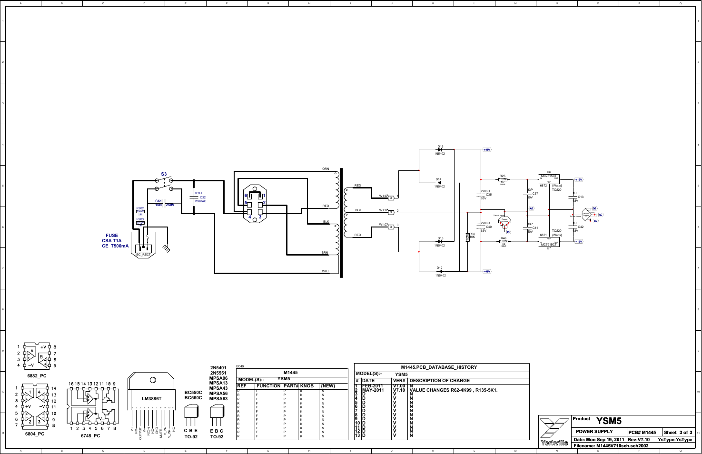Click the +48V net label
The width and height of the screenshot is (702, 454).
point(487,149)
